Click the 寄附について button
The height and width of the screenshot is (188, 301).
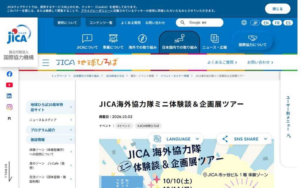click(x=67, y=23)
